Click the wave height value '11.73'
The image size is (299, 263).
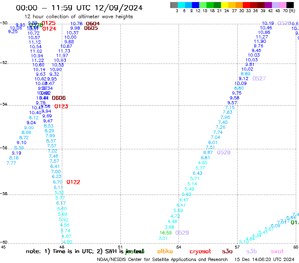point(64,51)
